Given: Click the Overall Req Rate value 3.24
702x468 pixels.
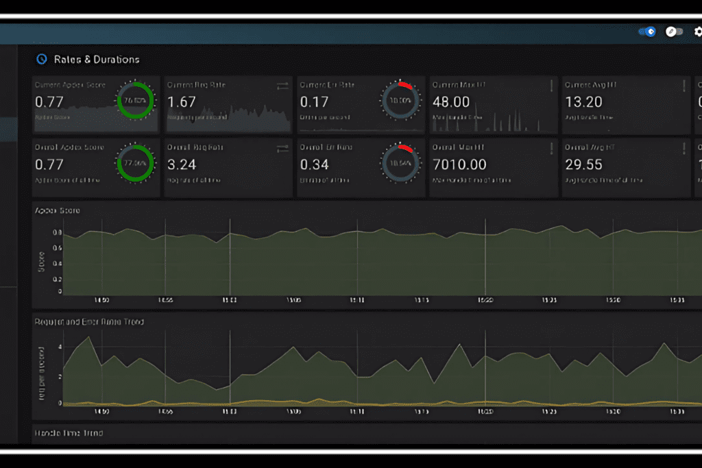Looking at the screenshot, I should coord(181,164).
